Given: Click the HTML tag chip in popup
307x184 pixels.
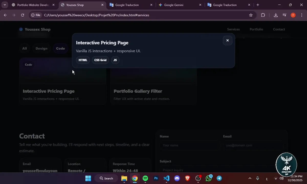Looking at the screenshot, I should (x=83, y=60).
